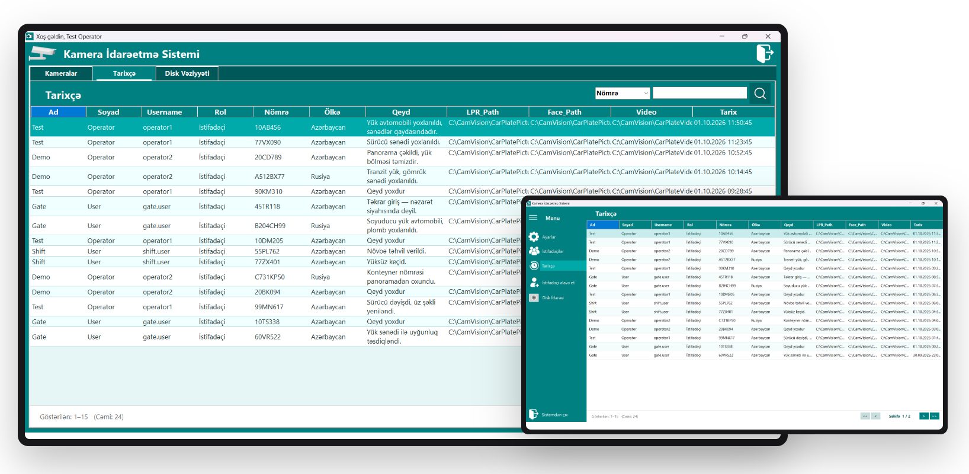Click the Tarixçə clock icon in the sidebar
The height and width of the screenshot is (474, 969).
click(534, 265)
